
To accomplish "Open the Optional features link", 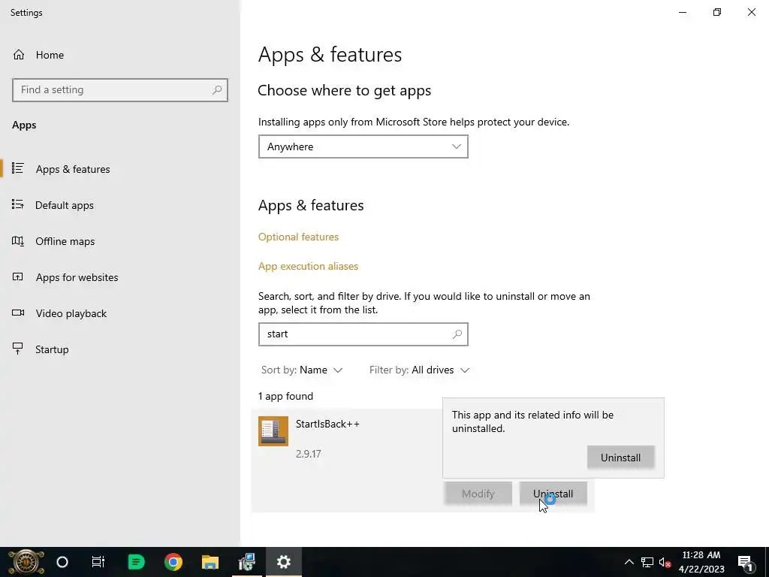I will click(298, 237).
